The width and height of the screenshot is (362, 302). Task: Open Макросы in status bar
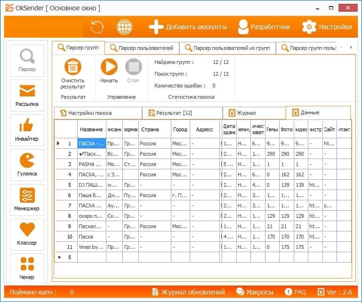(255, 292)
